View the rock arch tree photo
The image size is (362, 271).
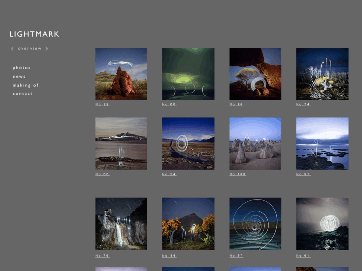[x=255, y=74]
